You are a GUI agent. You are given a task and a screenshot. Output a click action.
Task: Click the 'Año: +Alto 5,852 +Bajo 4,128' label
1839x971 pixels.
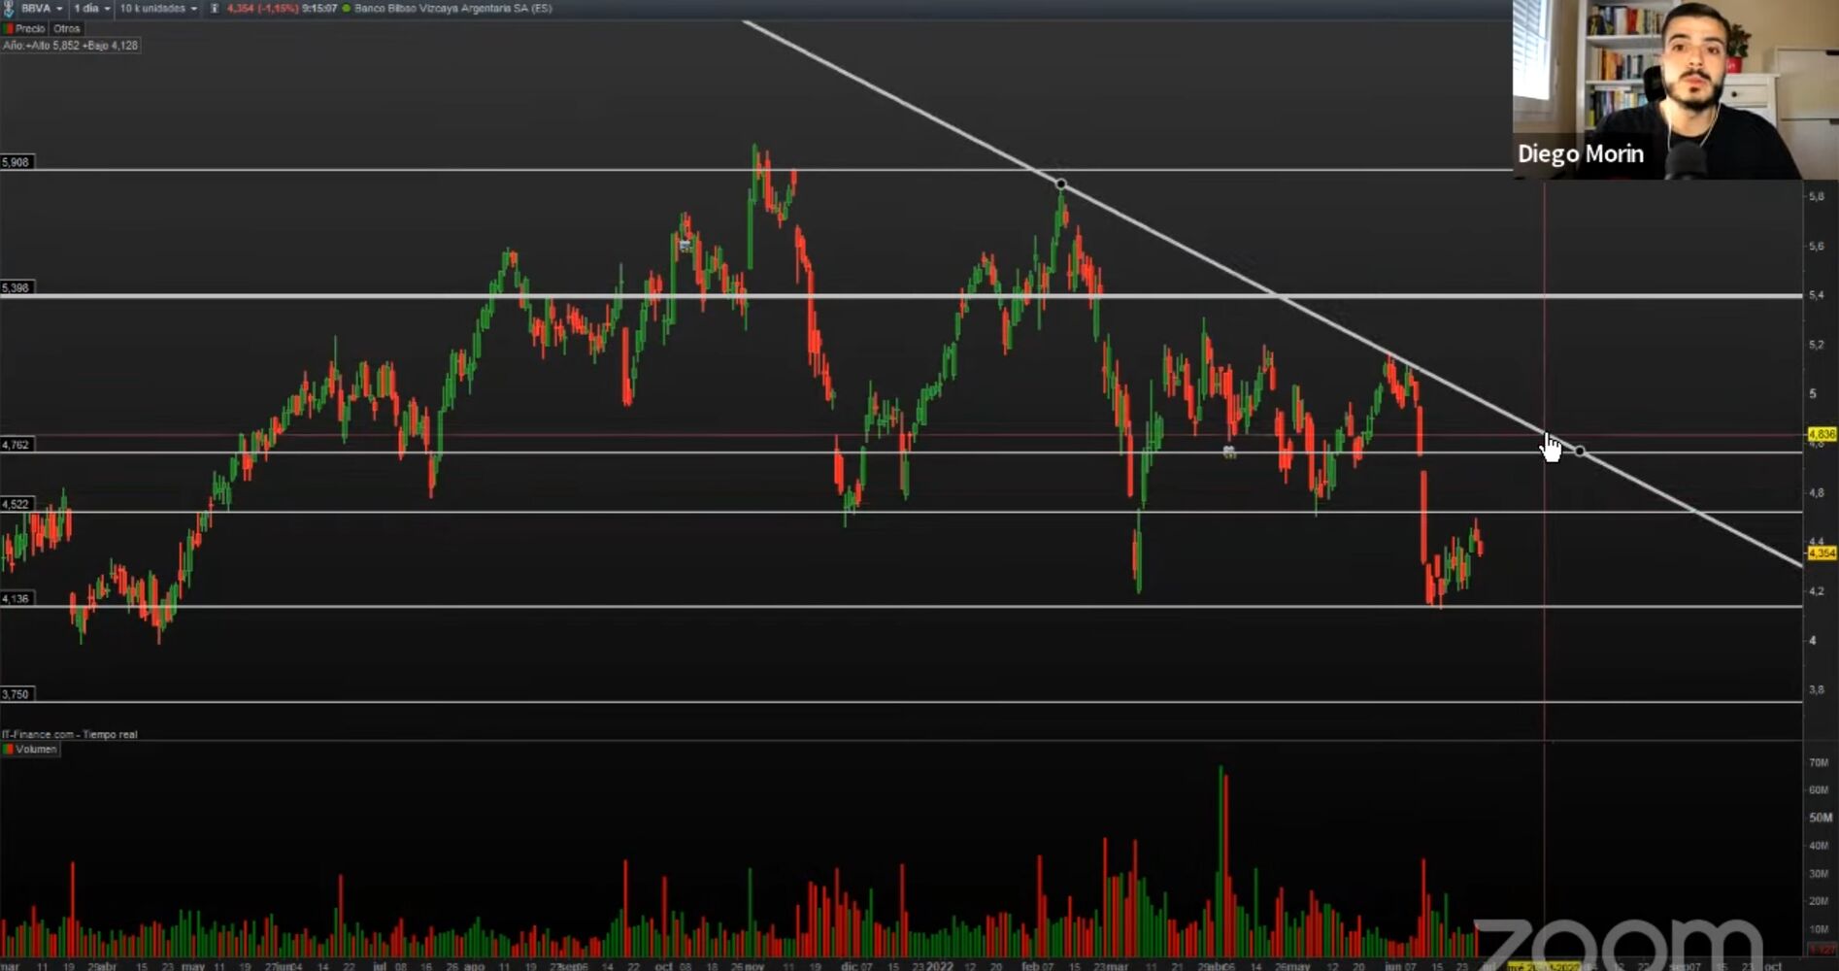(x=71, y=46)
